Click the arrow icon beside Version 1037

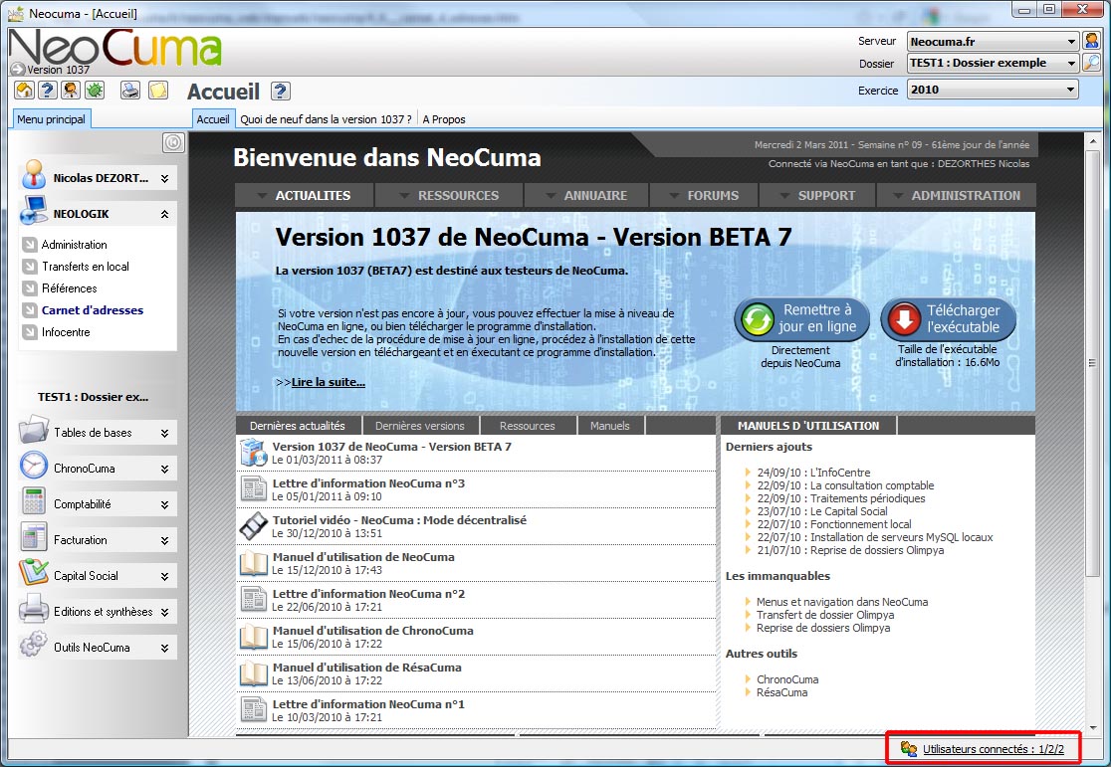18,70
